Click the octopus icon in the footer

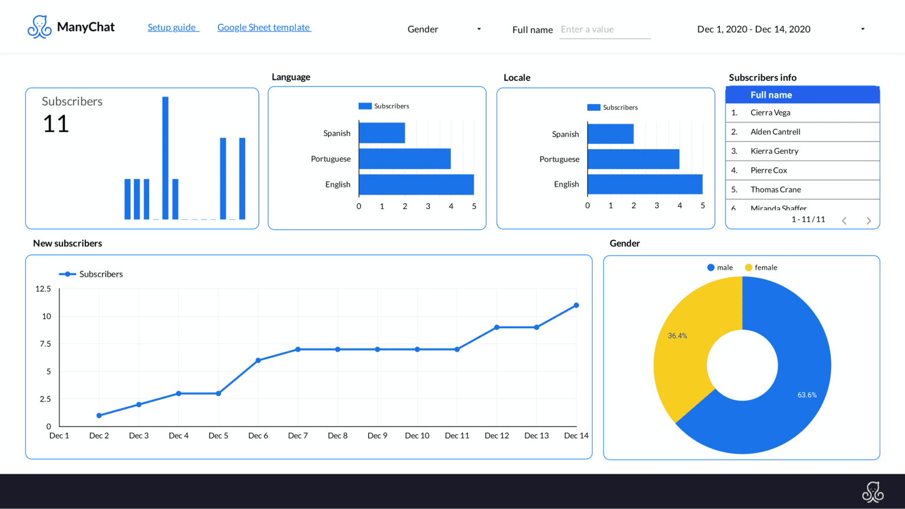[x=873, y=491]
